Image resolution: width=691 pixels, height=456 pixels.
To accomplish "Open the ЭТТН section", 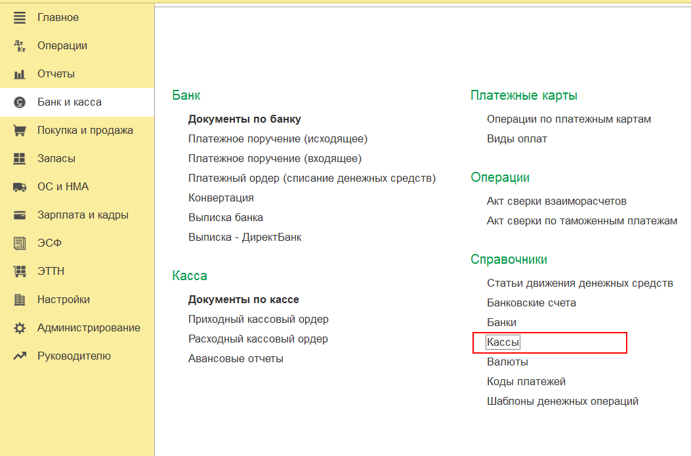I will tap(51, 272).
